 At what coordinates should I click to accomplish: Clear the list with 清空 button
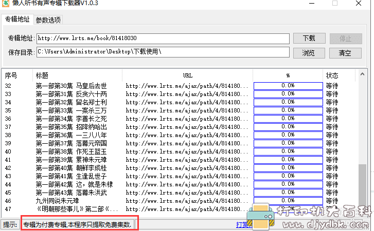pos(345,53)
